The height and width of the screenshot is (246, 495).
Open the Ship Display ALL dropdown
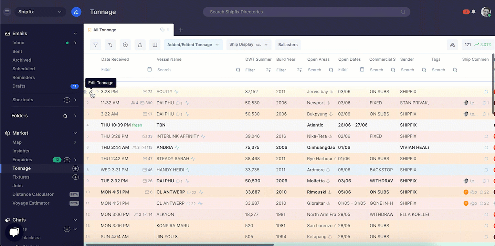[249, 45]
